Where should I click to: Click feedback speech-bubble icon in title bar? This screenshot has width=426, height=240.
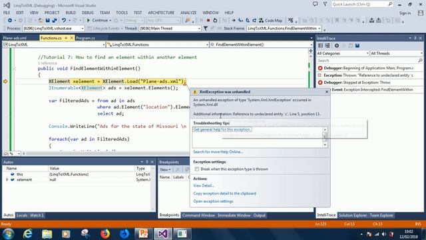point(315,5)
